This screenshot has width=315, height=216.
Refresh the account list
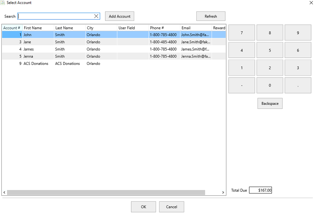211,16
